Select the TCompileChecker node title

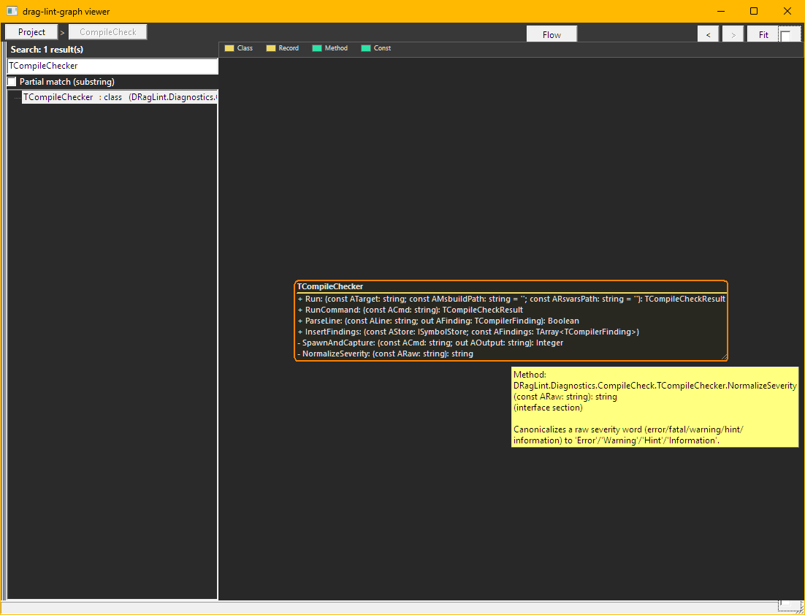click(x=330, y=286)
